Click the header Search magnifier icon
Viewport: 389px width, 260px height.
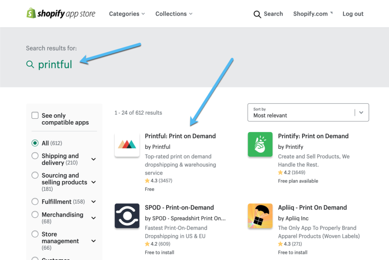(257, 14)
